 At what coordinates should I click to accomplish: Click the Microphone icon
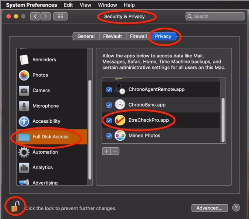(24, 106)
